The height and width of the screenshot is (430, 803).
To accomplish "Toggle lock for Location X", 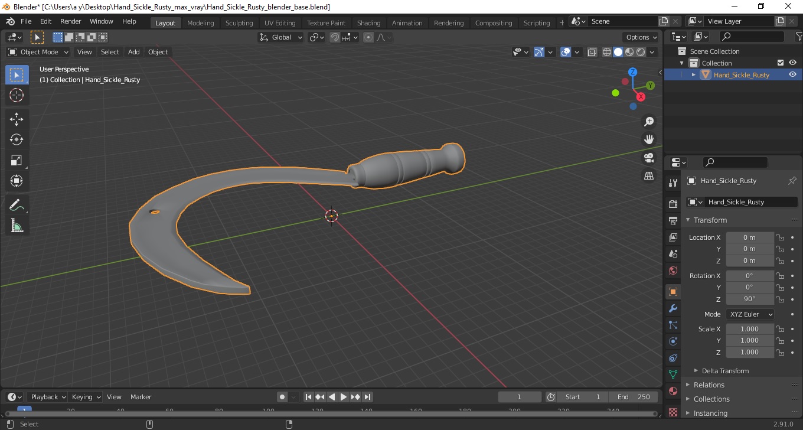I will point(780,237).
